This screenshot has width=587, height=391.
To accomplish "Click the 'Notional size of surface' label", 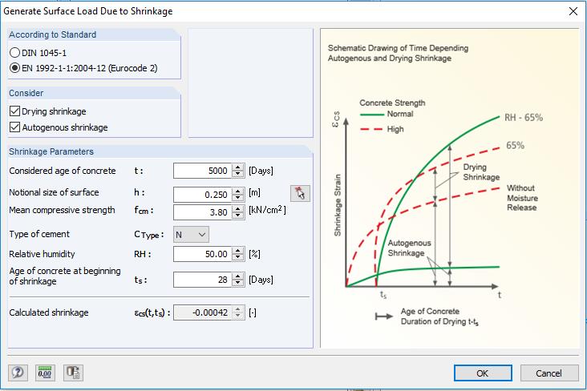I will click(x=54, y=192).
